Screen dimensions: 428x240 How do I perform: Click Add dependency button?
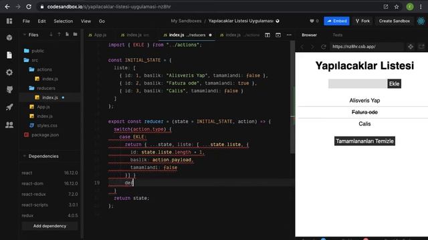(x=49, y=226)
